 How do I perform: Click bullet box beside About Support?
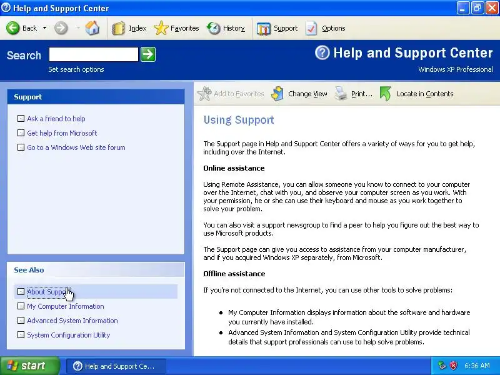[x=21, y=292]
